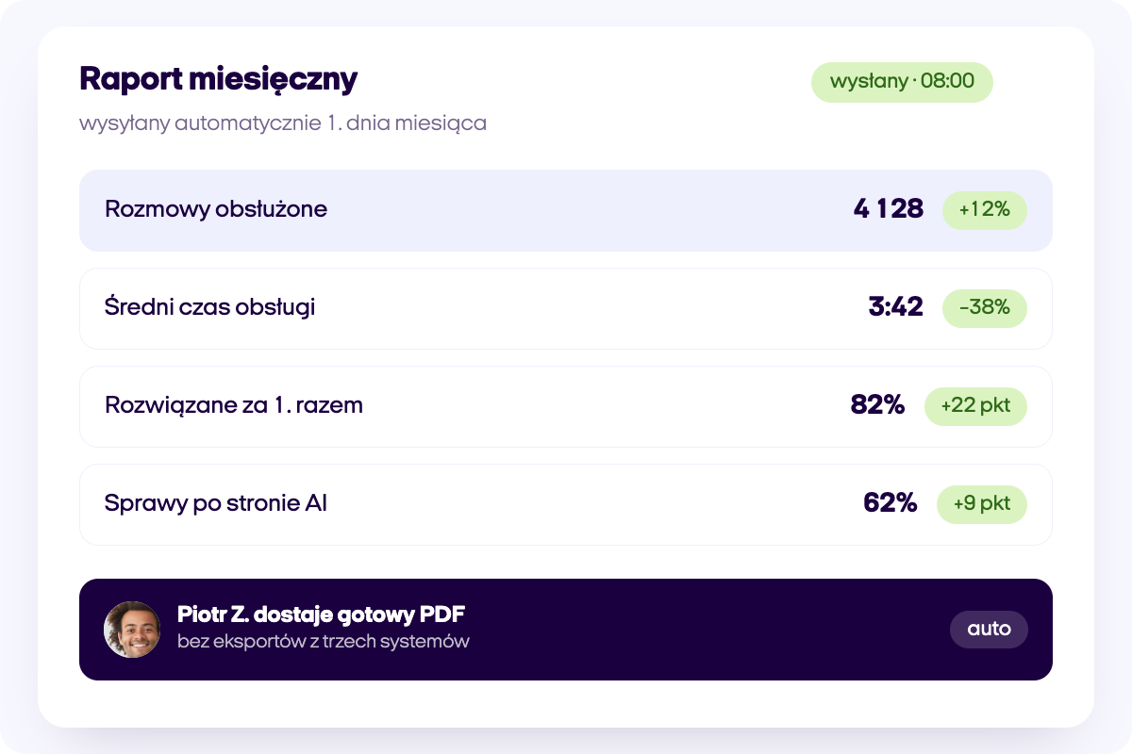Click the 3:42 average time value

pos(895,307)
